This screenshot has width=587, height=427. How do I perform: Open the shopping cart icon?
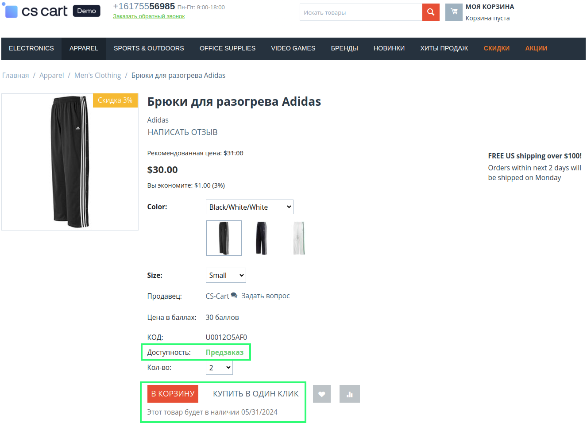454,12
